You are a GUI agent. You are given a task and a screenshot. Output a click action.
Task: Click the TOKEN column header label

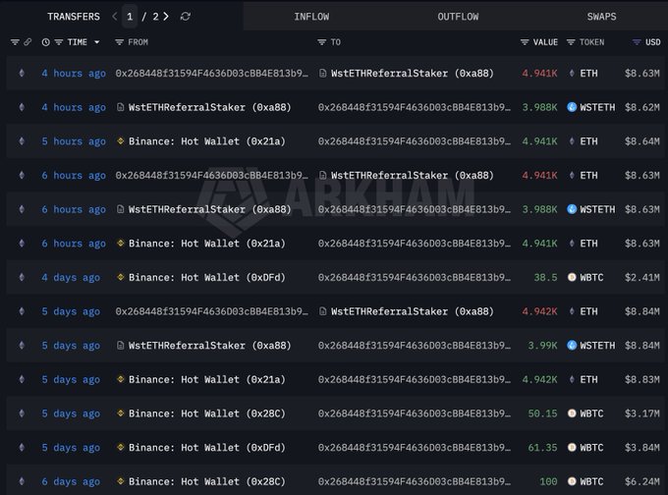coord(591,42)
